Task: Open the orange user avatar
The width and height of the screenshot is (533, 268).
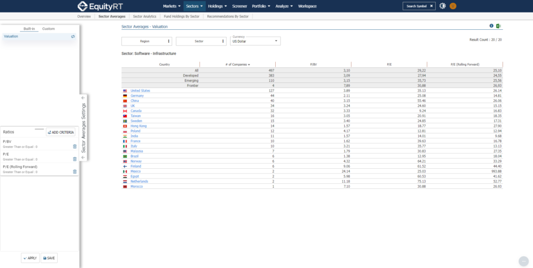Action: click(453, 6)
